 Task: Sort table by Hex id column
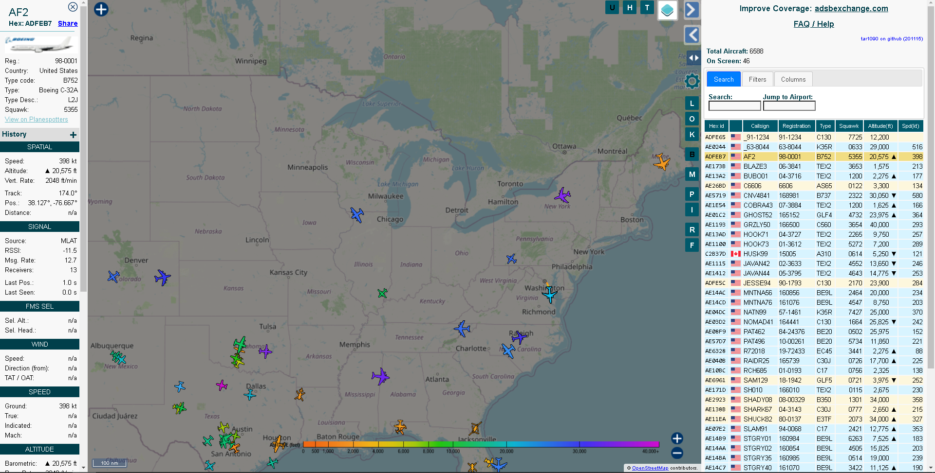[x=716, y=126]
